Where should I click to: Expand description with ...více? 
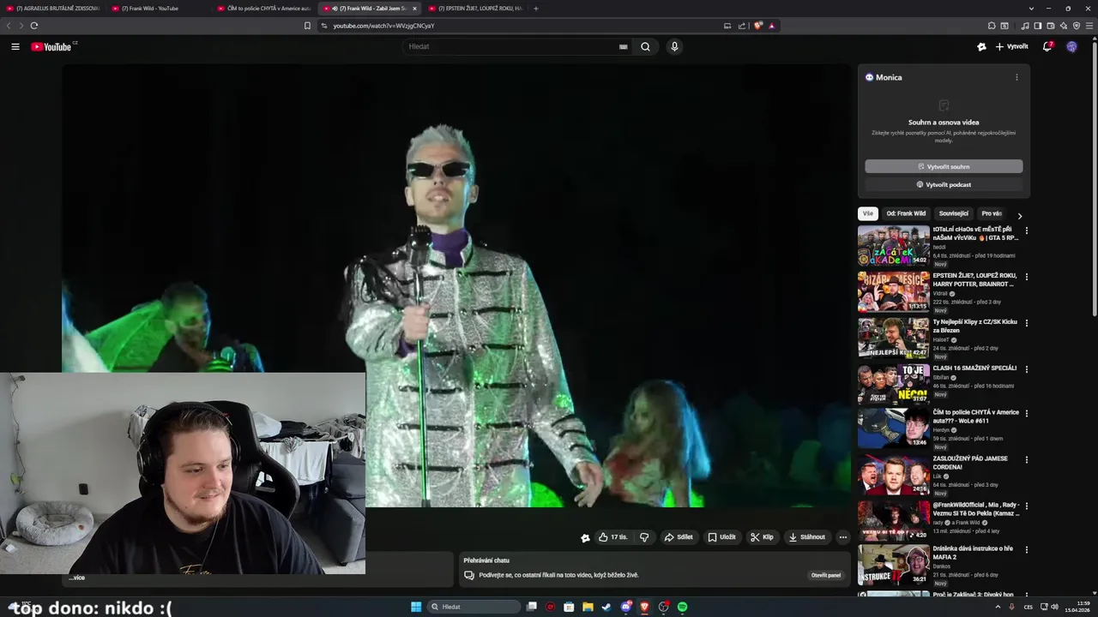pyautogui.click(x=76, y=578)
